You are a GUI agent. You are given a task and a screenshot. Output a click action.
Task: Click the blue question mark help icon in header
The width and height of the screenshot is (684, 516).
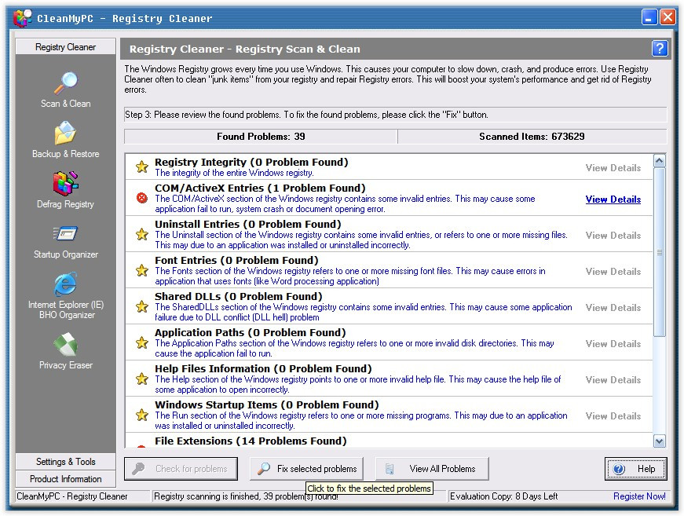click(x=660, y=48)
